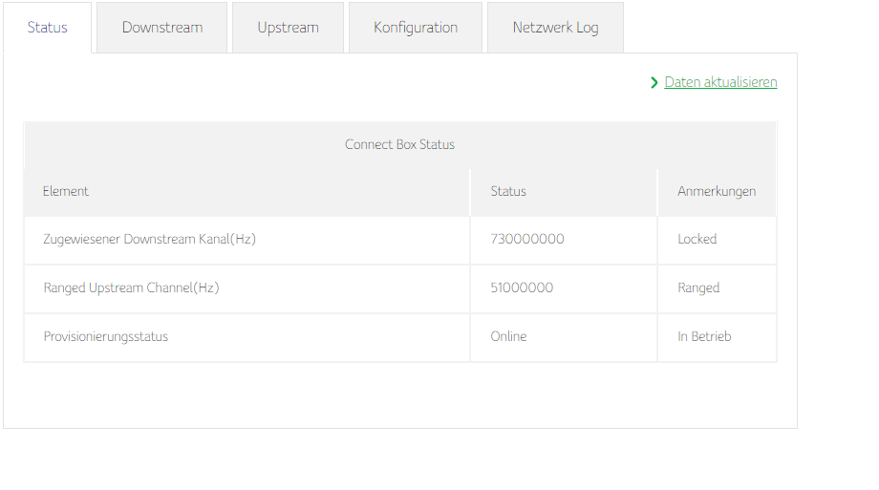Viewport: 879px width, 490px height.
Task: Click the Locked remark cell
Action: 697,240
